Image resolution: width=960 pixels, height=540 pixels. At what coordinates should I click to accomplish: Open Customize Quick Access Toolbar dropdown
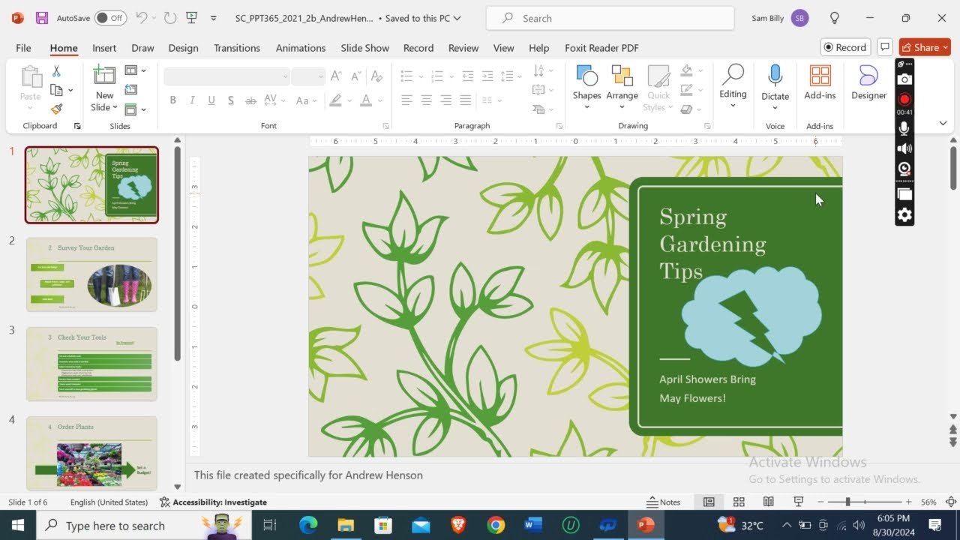tap(214, 18)
